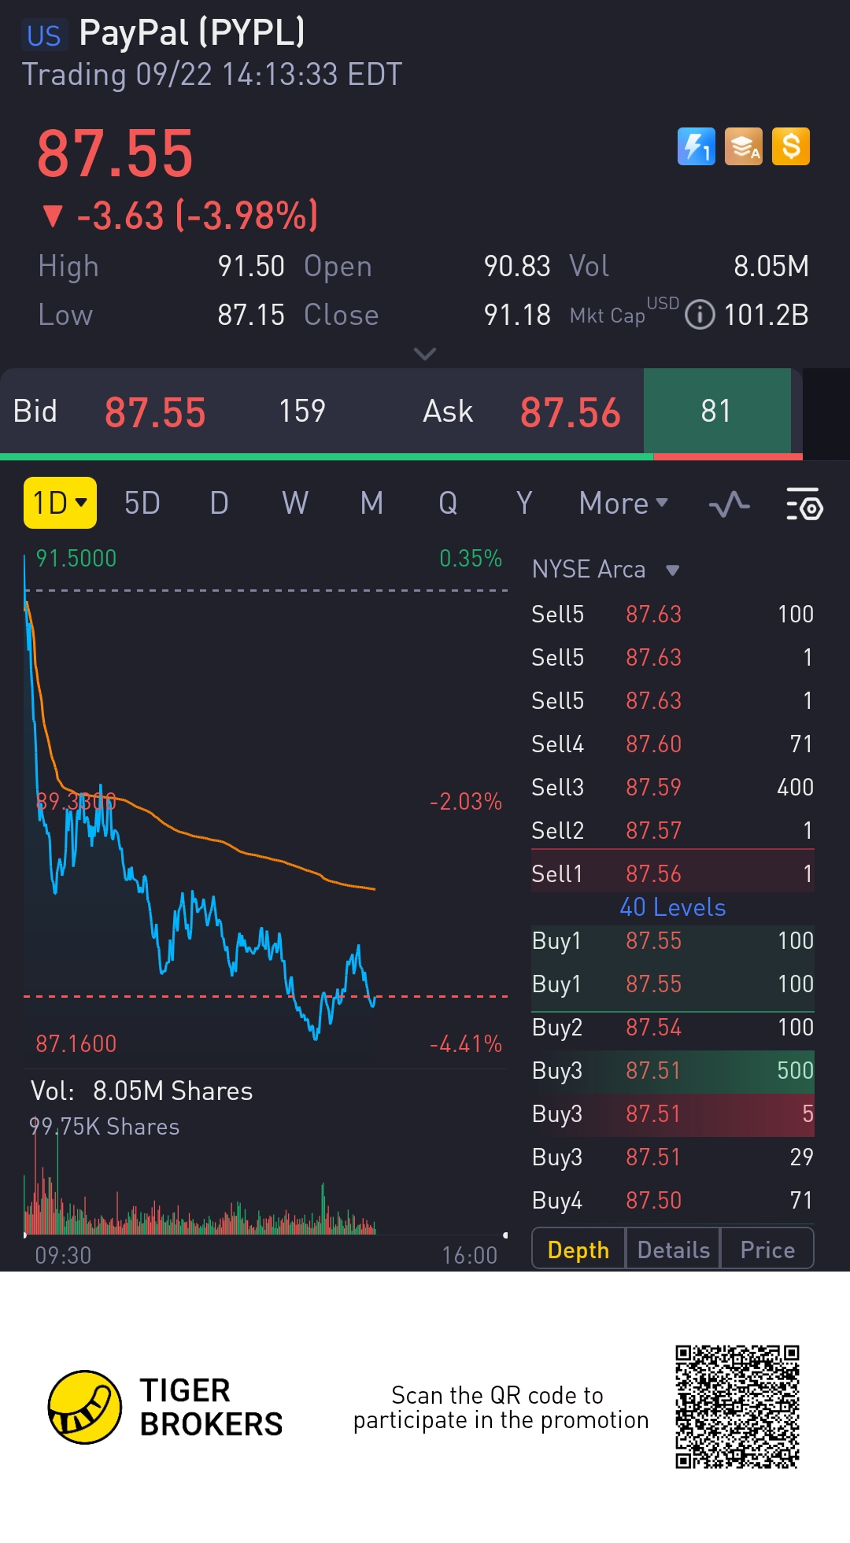This screenshot has height=1543, width=850.
Task: Select Buy3 row with size 500
Action: [673, 1070]
